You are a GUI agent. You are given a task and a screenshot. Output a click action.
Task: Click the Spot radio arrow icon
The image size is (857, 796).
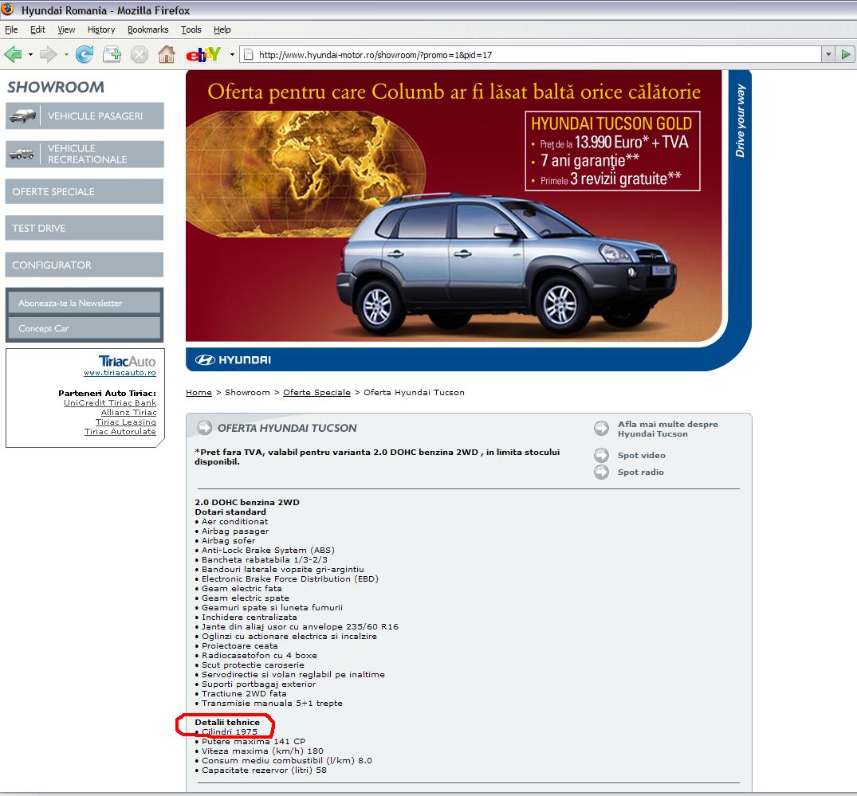(601, 473)
